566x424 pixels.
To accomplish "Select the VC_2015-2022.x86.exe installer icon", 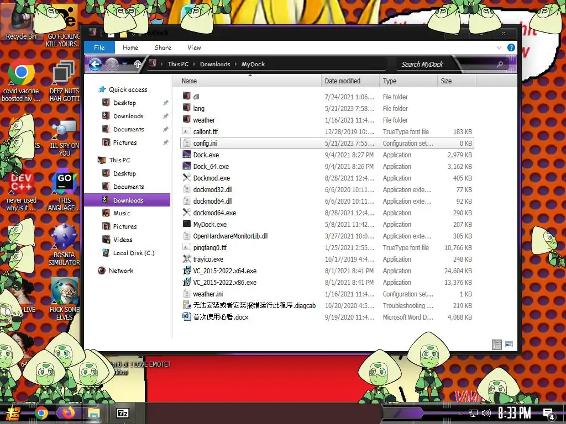I will [187, 282].
